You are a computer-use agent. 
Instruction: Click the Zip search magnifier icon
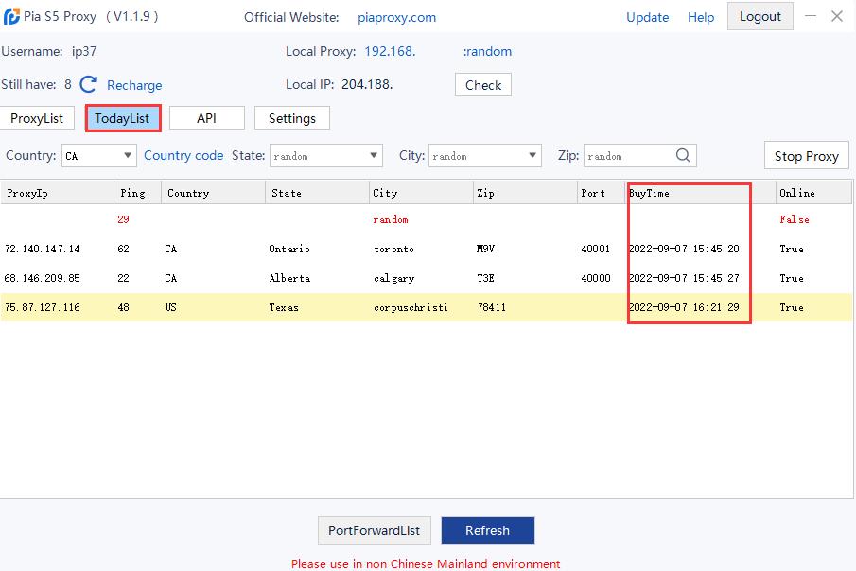click(x=682, y=156)
